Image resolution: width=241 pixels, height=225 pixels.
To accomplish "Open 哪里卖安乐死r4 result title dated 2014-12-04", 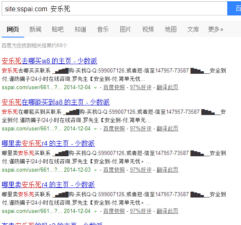I will coord(48,185).
